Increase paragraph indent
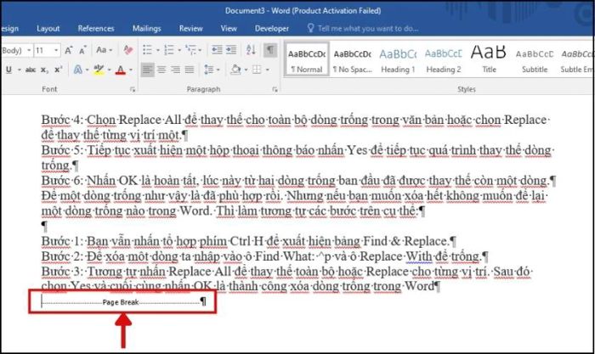The image size is (595, 354). click(x=231, y=50)
